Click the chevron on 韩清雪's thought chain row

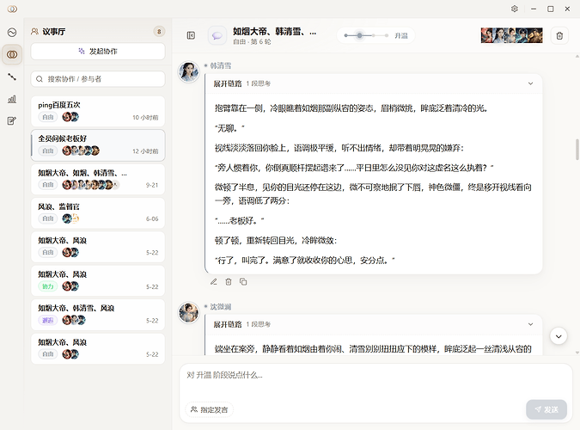tap(530, 83)
